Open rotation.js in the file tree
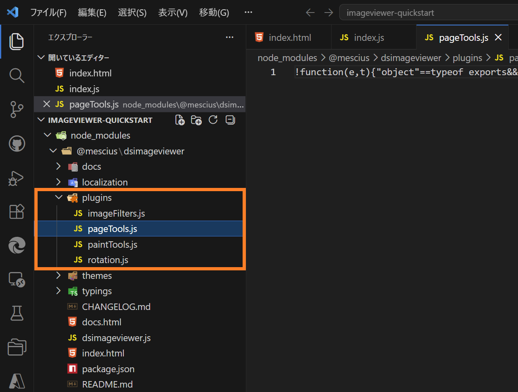The width and height of the screenshot is (518, 392). click(x=108, y=260)
